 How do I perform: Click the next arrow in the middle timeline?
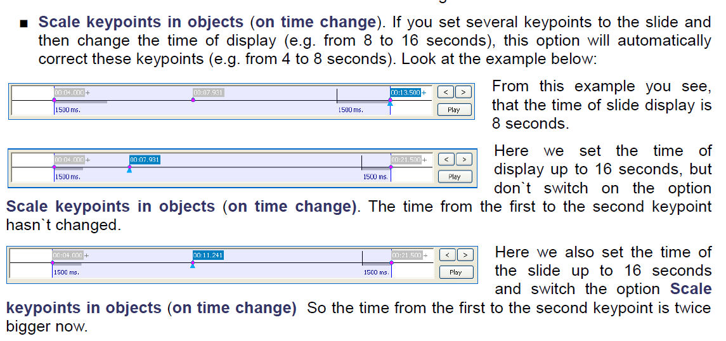(x=464, y=159)
